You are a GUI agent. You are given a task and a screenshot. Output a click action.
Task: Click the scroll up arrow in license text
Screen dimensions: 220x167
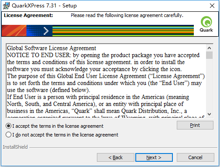coord(210,48)
